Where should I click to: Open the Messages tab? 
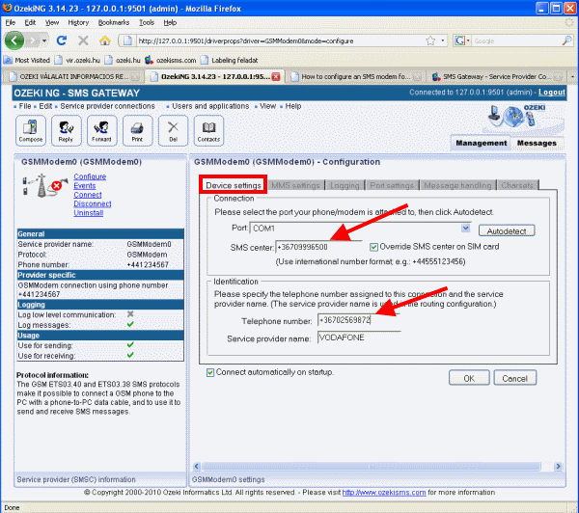[537, 143]
